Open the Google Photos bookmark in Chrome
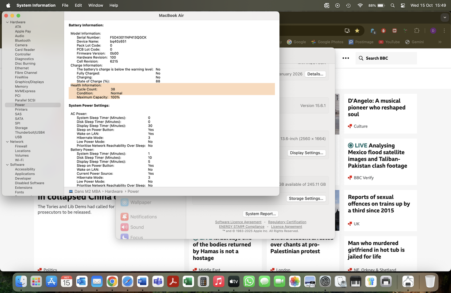Image resolution: width=451 pixels, height=293 pixels. pos(327,42)
